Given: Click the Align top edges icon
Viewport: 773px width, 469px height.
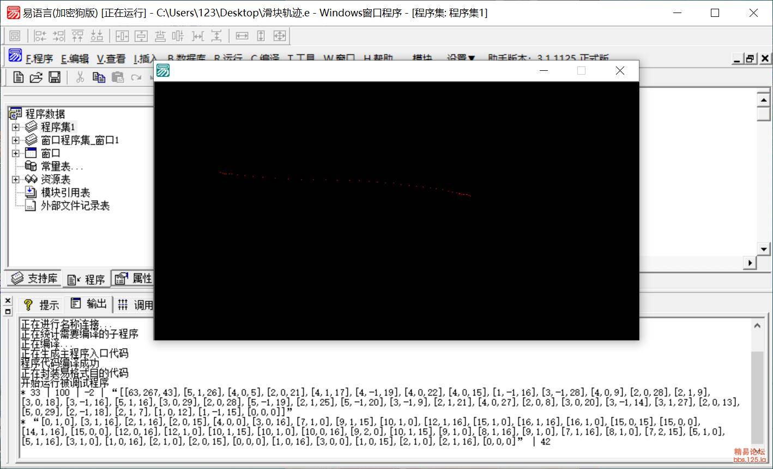Looking at the screenshot, I should point(78,36).
